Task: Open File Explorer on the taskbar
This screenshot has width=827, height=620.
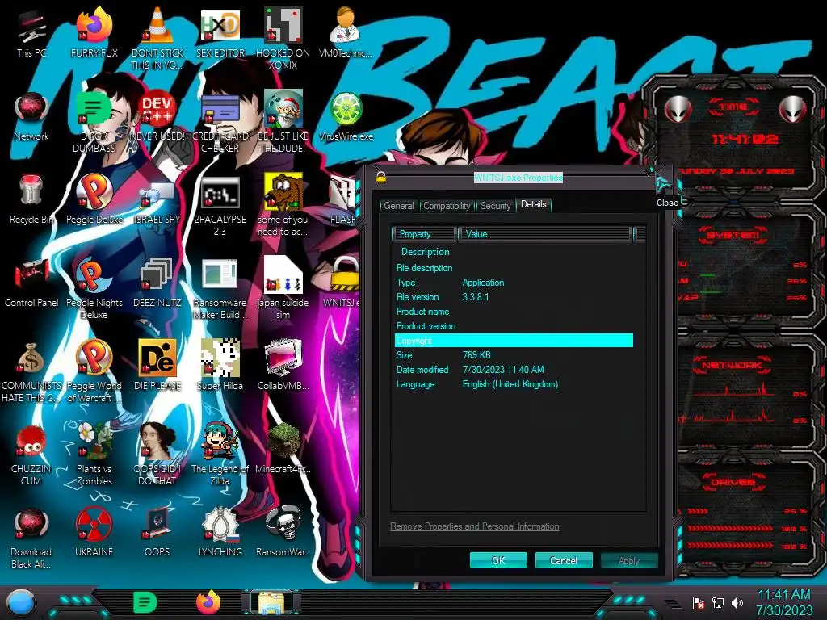Action: tap(271, 603)
